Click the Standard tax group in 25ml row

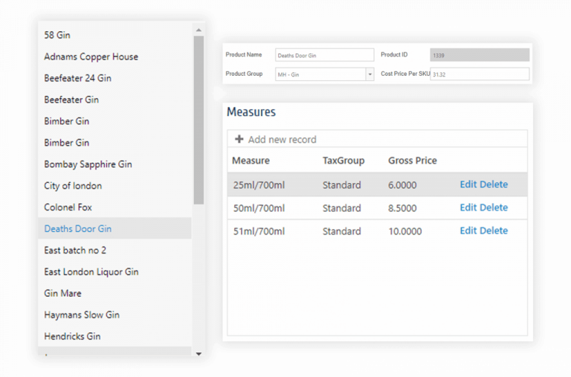341,185
